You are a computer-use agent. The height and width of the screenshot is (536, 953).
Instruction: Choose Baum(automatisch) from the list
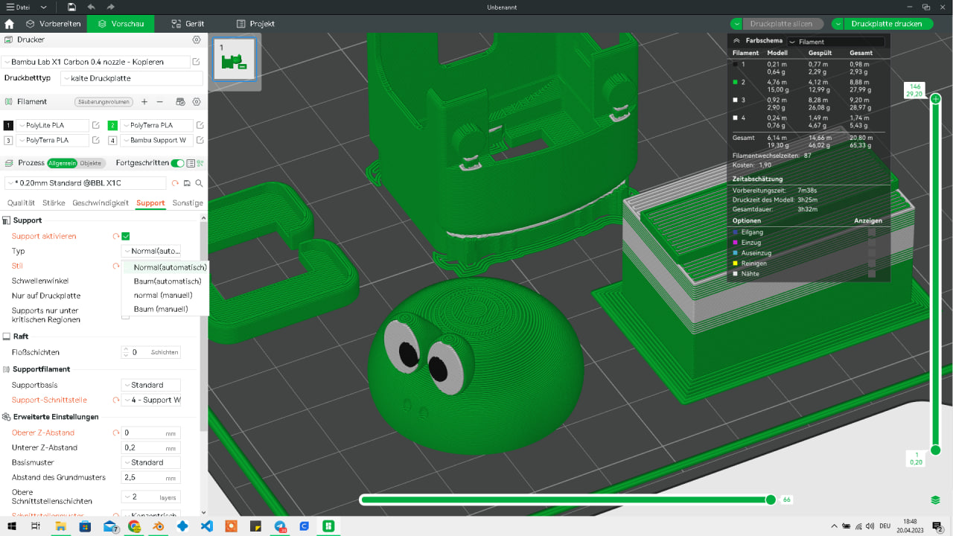pos(167,281)
